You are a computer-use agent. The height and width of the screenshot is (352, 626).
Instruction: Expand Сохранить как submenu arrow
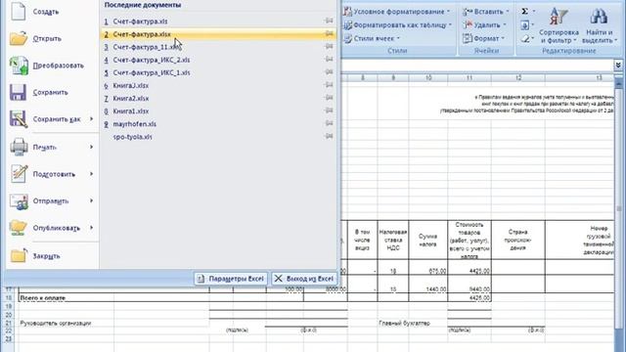point(91,119)
